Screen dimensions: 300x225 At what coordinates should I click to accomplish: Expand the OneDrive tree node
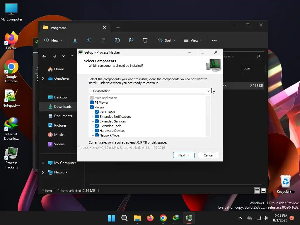tap(43, 79)
